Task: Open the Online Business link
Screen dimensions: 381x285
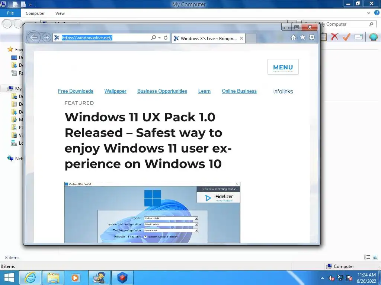Action: (239, 91)
